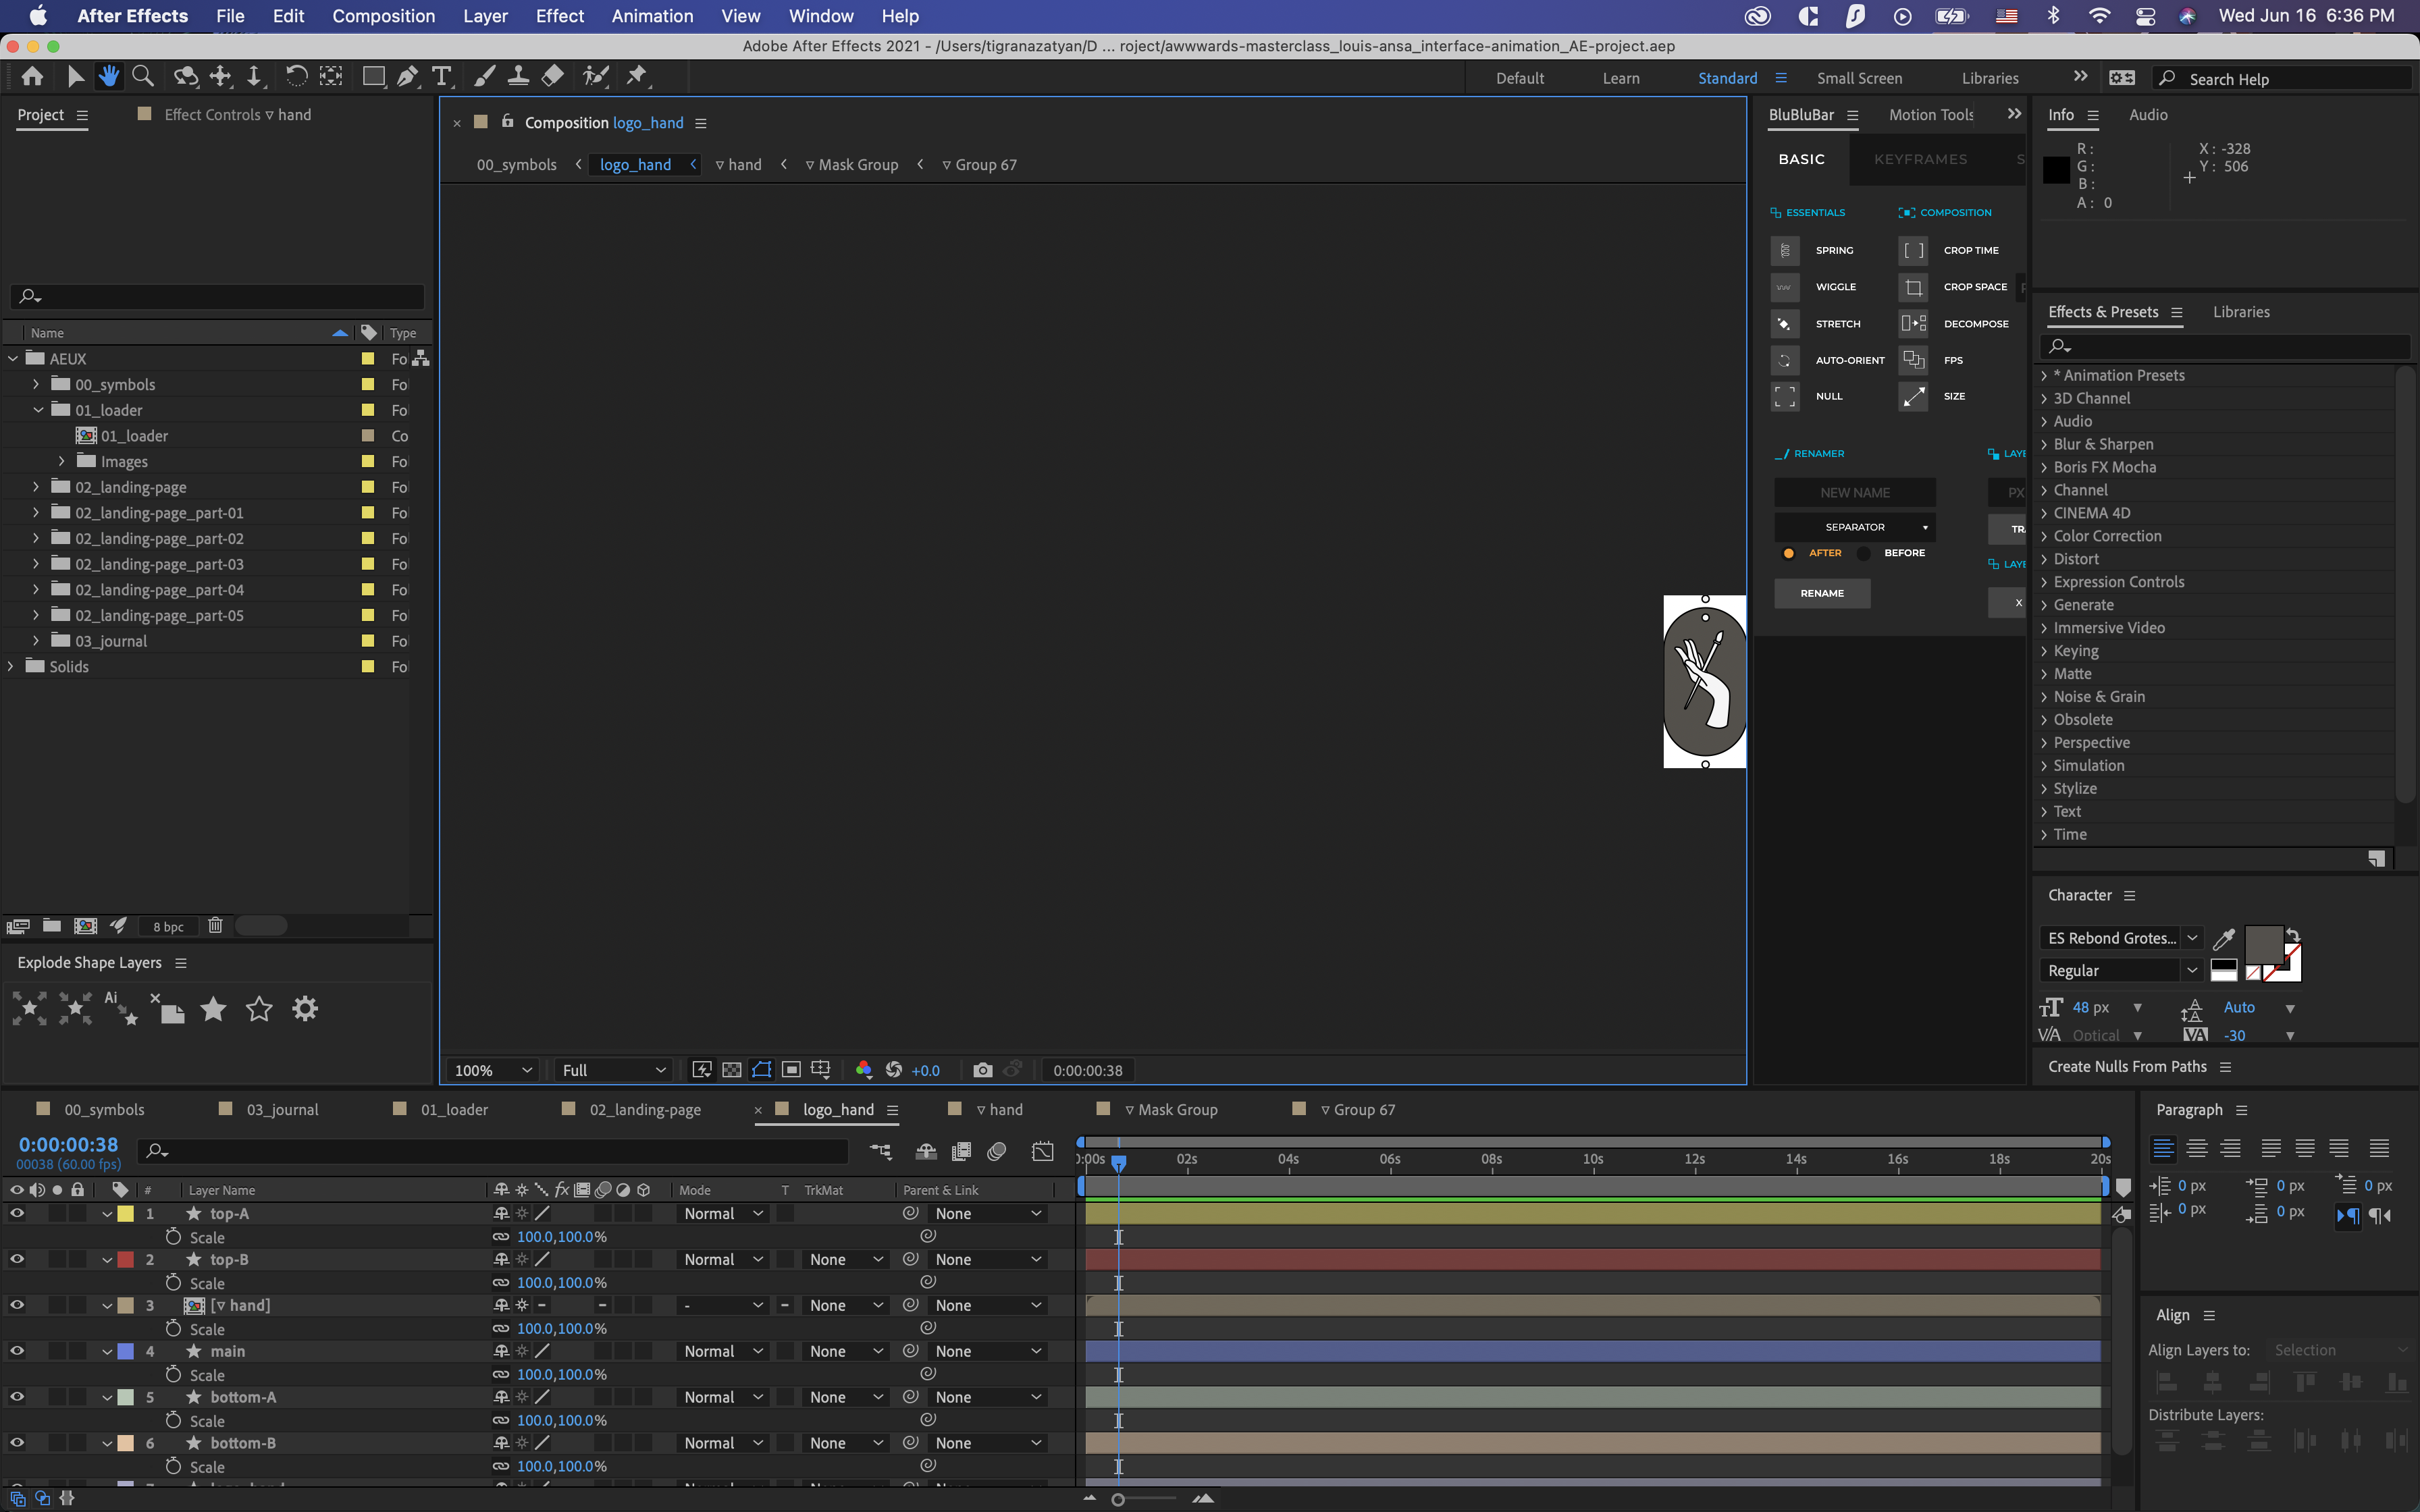Select the Pen tool
This screenshot has width=2420, height=1512.
pyautogui.click(x=407, y=76)
